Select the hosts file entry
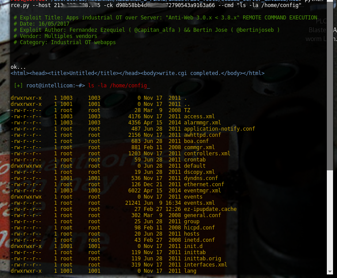This screenshot has width=337, height=278. click(191, 234)
